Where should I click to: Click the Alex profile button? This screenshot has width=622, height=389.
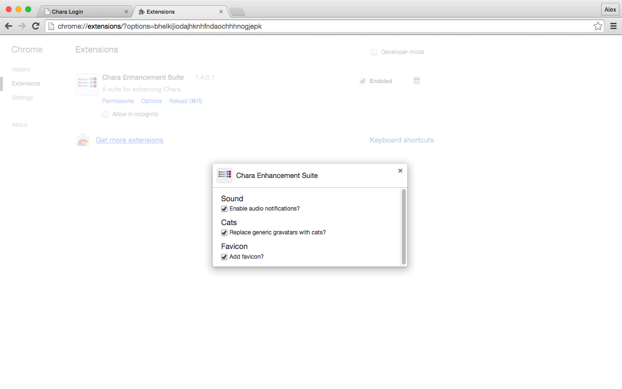tap(610, 10)
